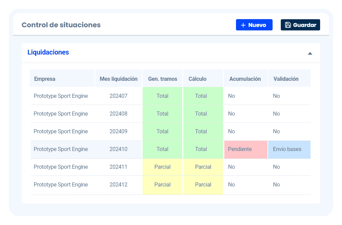Sort by the Empresa column header
This screenshot has width=342, height=225.
(x=45, y=79)
